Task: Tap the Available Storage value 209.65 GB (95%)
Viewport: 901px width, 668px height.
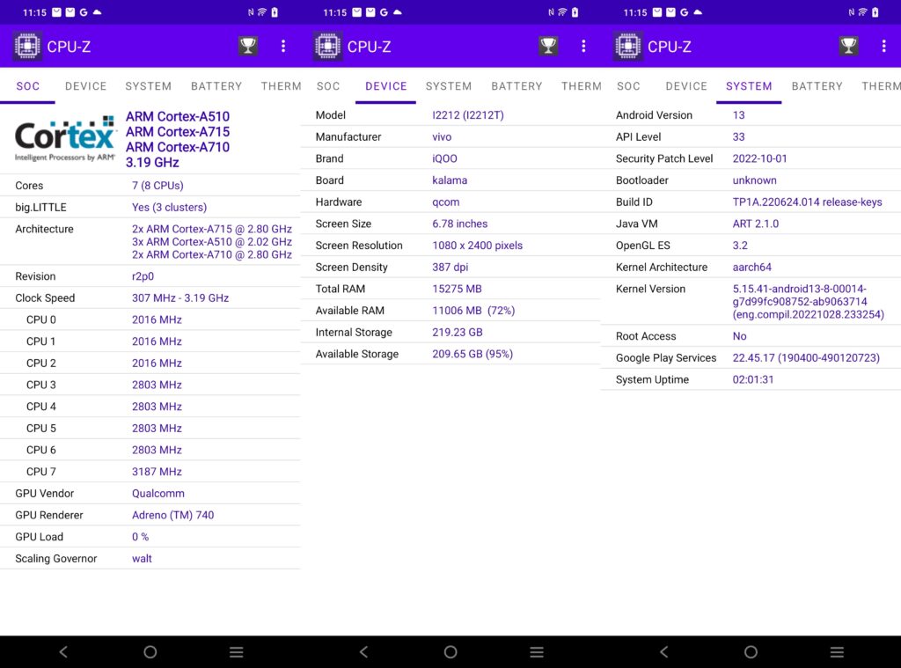Action: [x=472, y=354]
